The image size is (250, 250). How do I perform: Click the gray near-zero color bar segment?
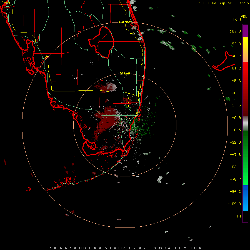coord(245,124)
